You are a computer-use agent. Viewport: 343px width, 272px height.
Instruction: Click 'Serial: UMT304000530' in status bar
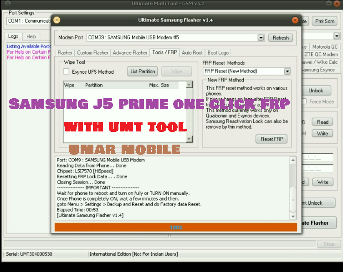coord(29,254)
